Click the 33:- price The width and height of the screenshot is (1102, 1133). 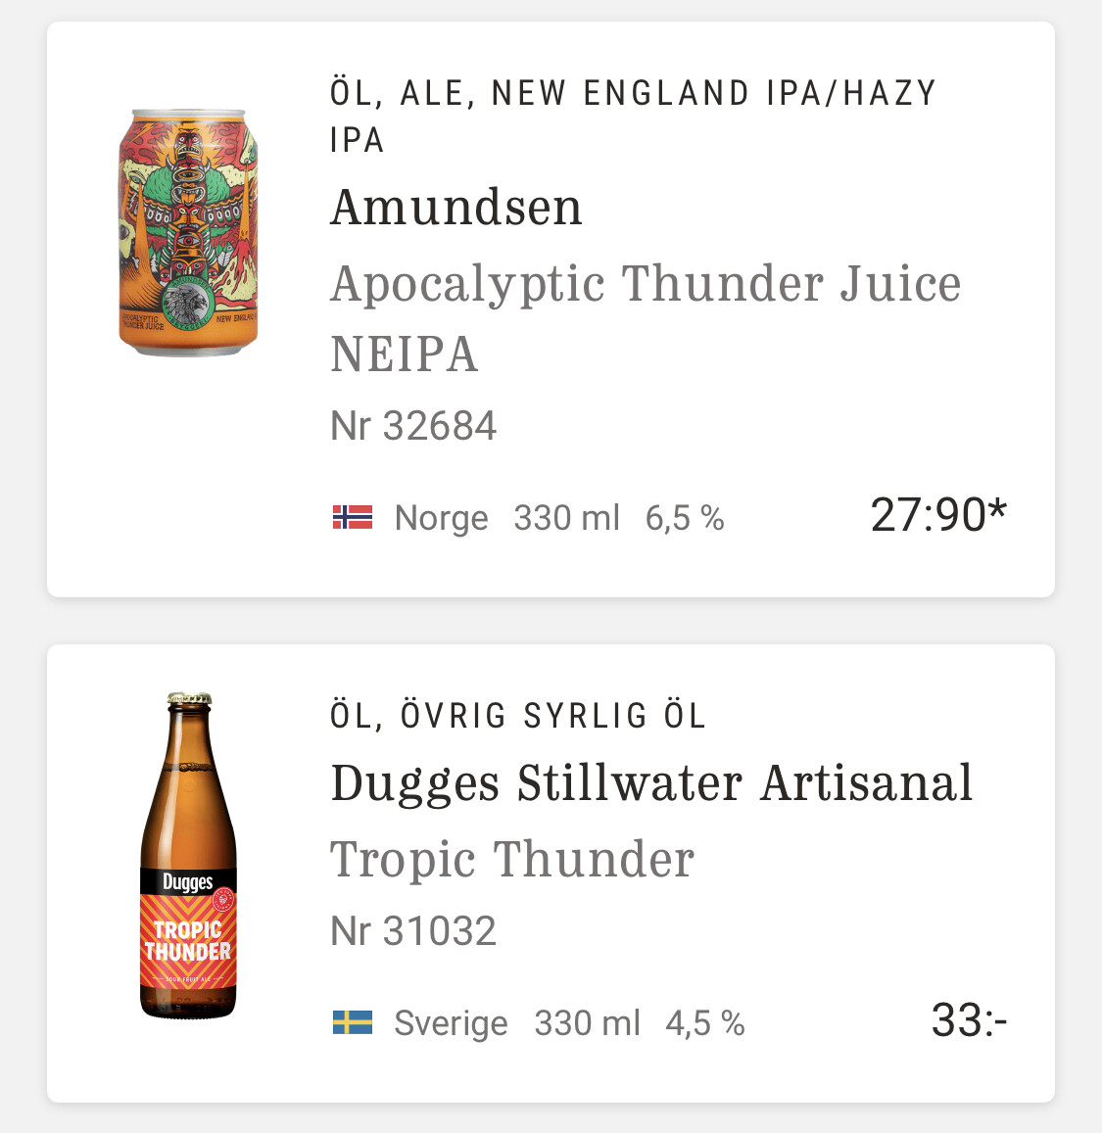969,1020
